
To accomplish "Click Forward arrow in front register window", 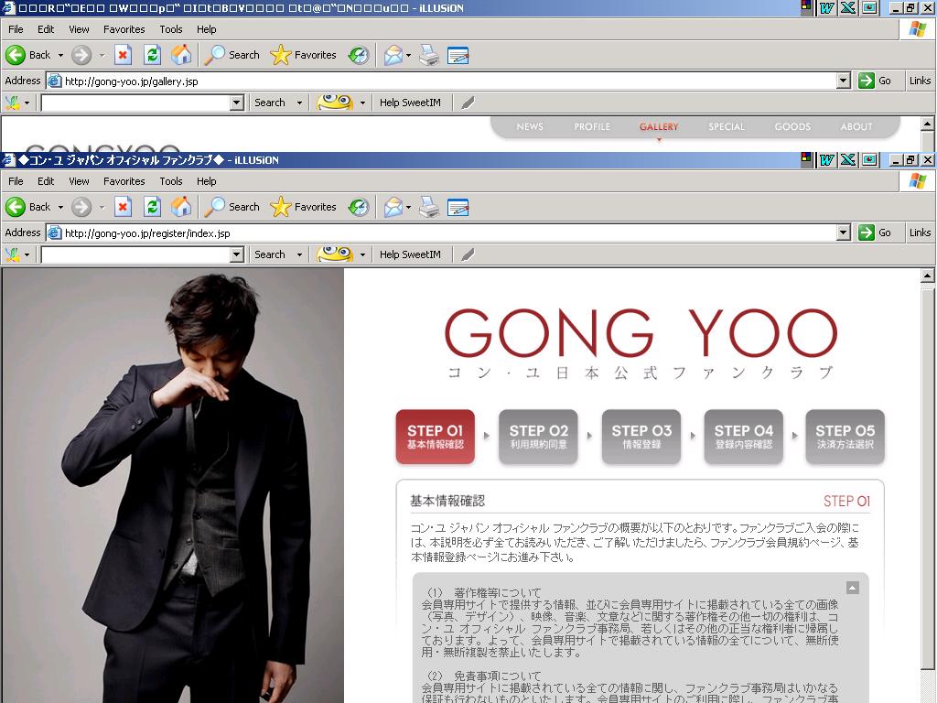I will tap(81, 207).
